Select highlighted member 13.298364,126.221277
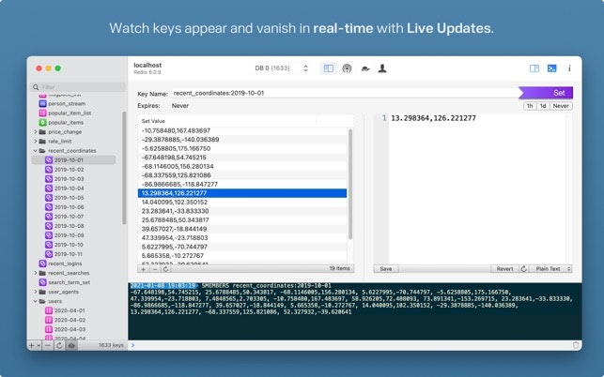The image size is (604, 377). (242, 193)
